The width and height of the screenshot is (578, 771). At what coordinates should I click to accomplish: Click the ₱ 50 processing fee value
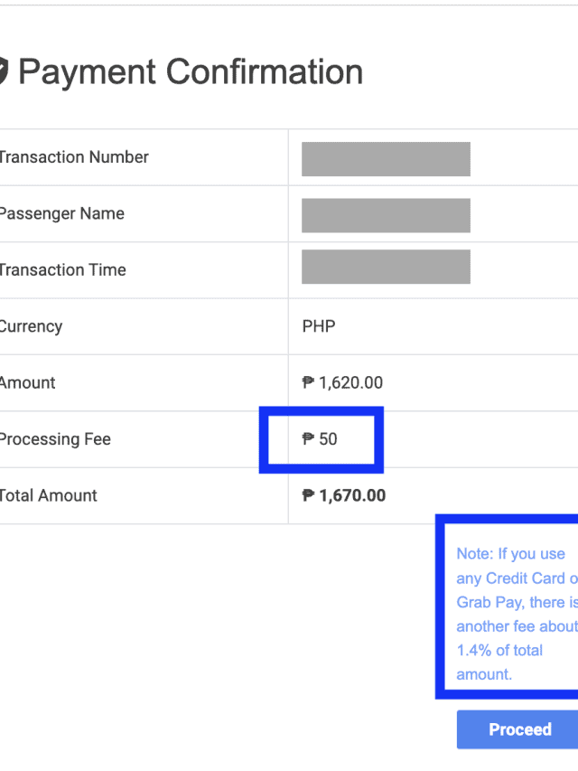(320, 439)
